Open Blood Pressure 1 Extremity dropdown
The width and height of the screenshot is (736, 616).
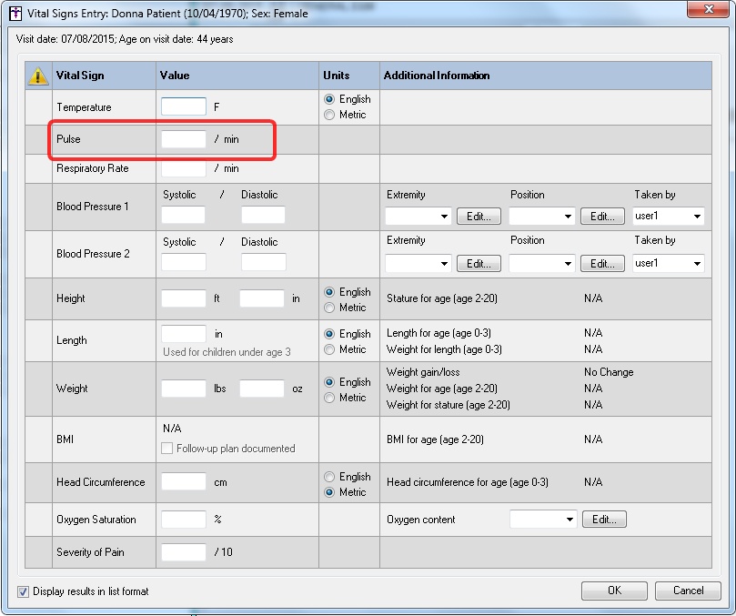pyautogui.click(x=418, y=217)
